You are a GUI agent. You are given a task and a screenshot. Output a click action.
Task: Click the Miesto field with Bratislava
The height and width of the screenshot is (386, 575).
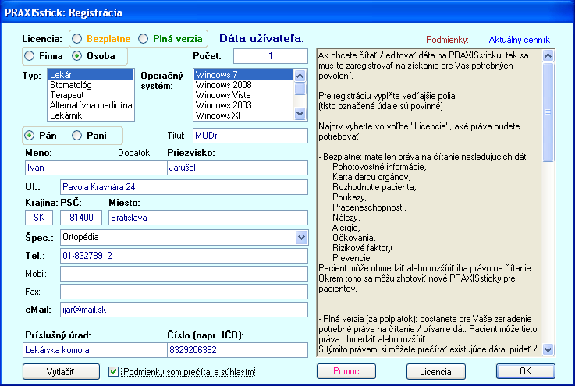[x=208, y=218]
